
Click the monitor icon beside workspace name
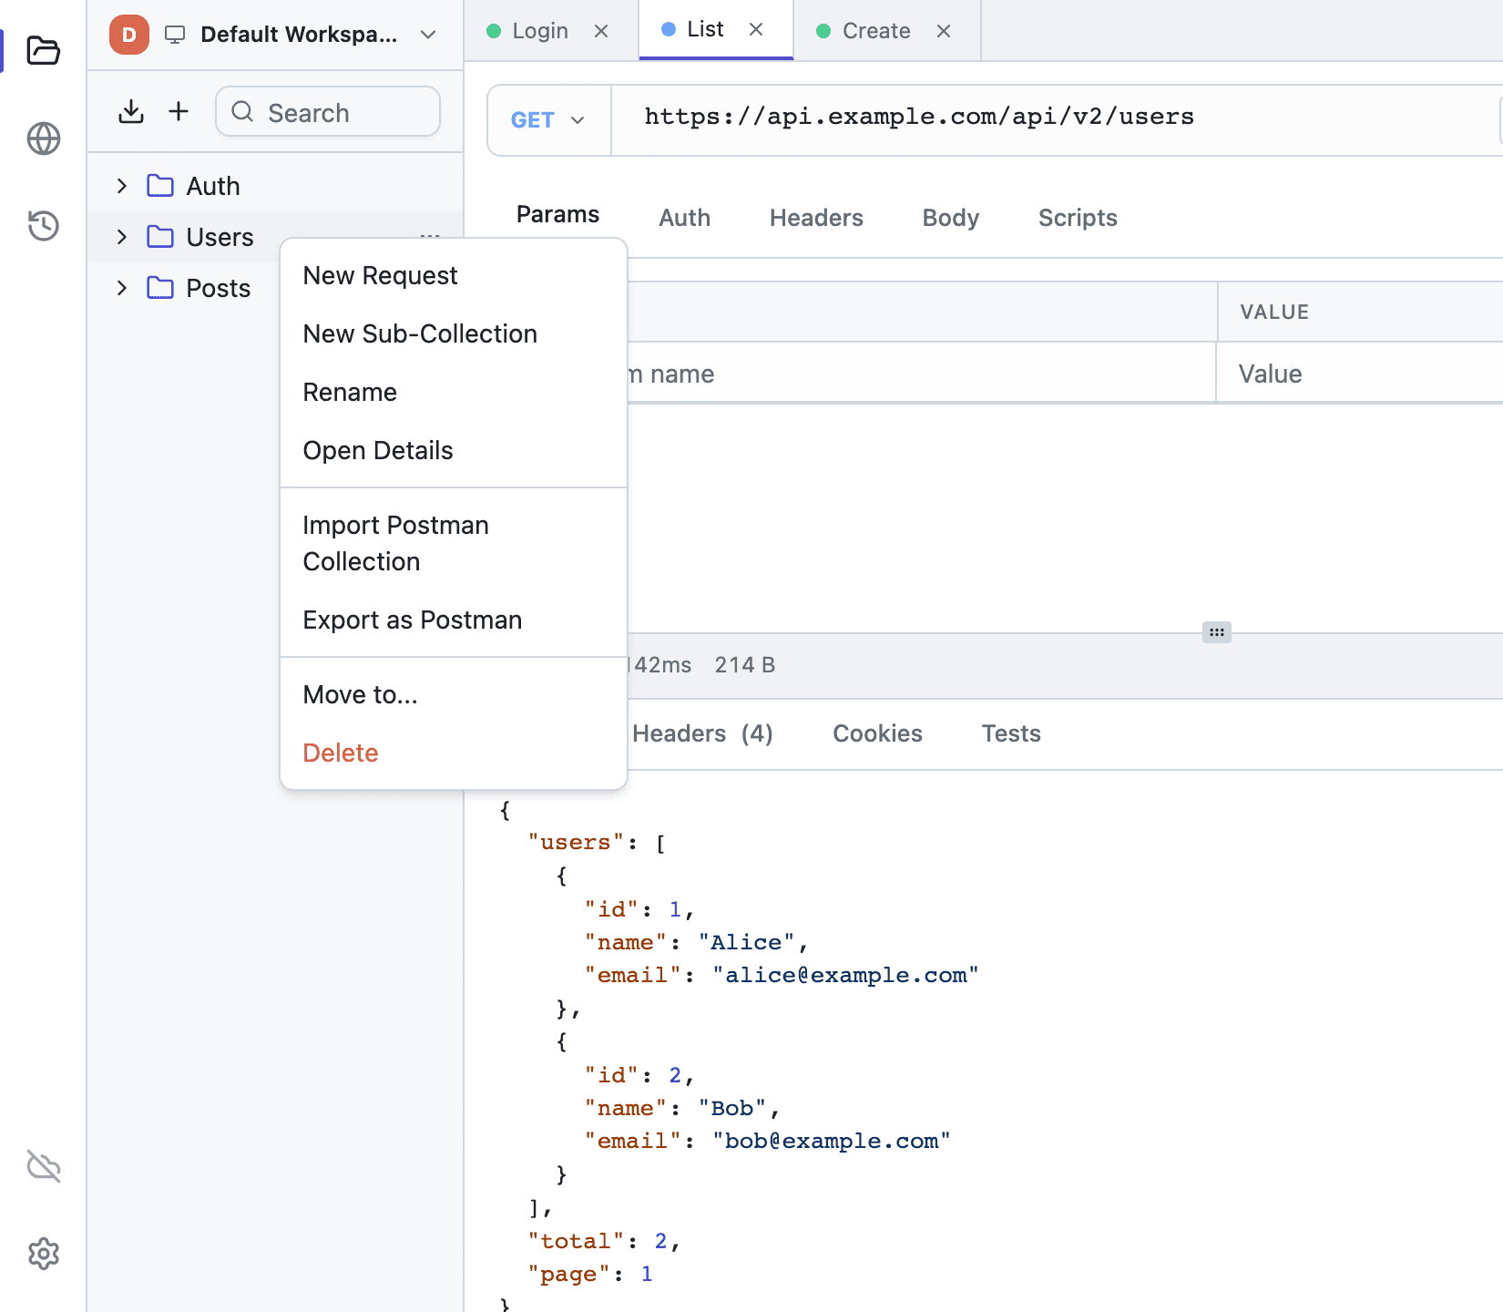coord(175,35)
